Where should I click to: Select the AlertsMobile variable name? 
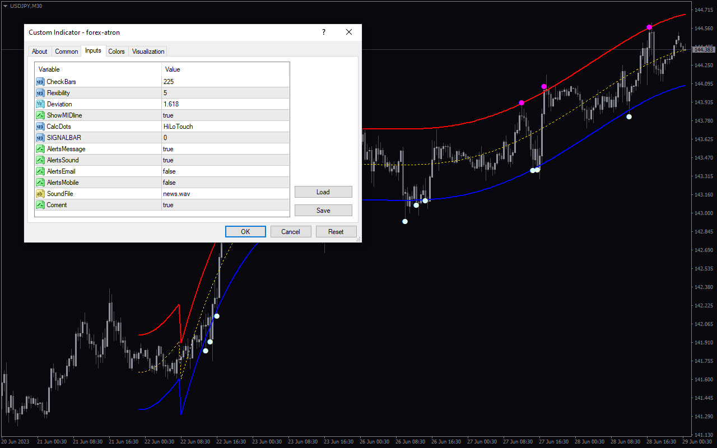[63, 183]
